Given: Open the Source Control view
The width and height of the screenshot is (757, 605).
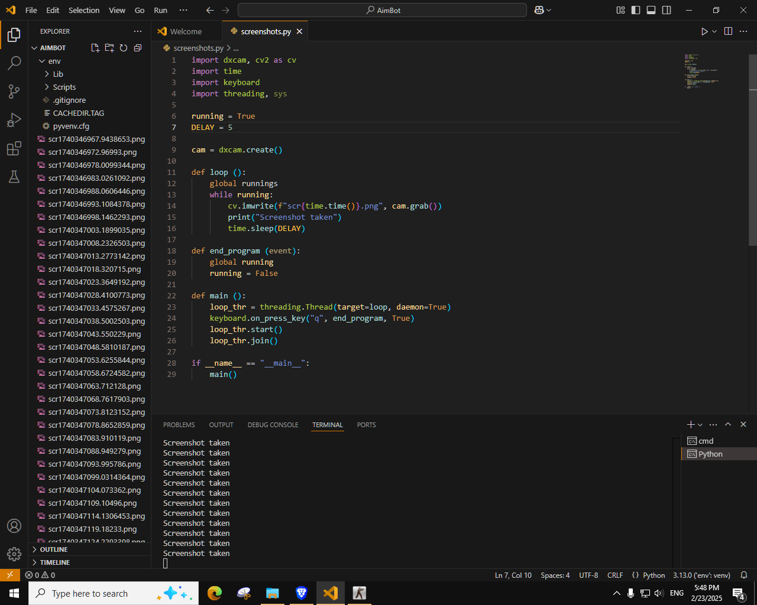Looking at the screenshot, I should click(14, 91).
